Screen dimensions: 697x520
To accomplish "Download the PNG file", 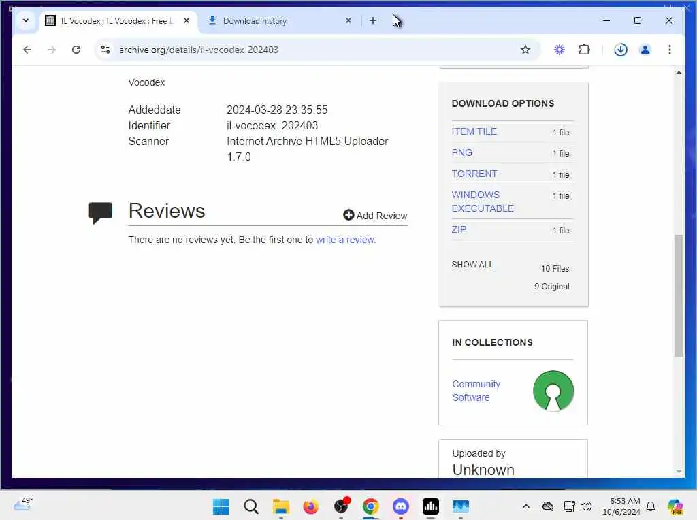I will [x=462, y=152].
